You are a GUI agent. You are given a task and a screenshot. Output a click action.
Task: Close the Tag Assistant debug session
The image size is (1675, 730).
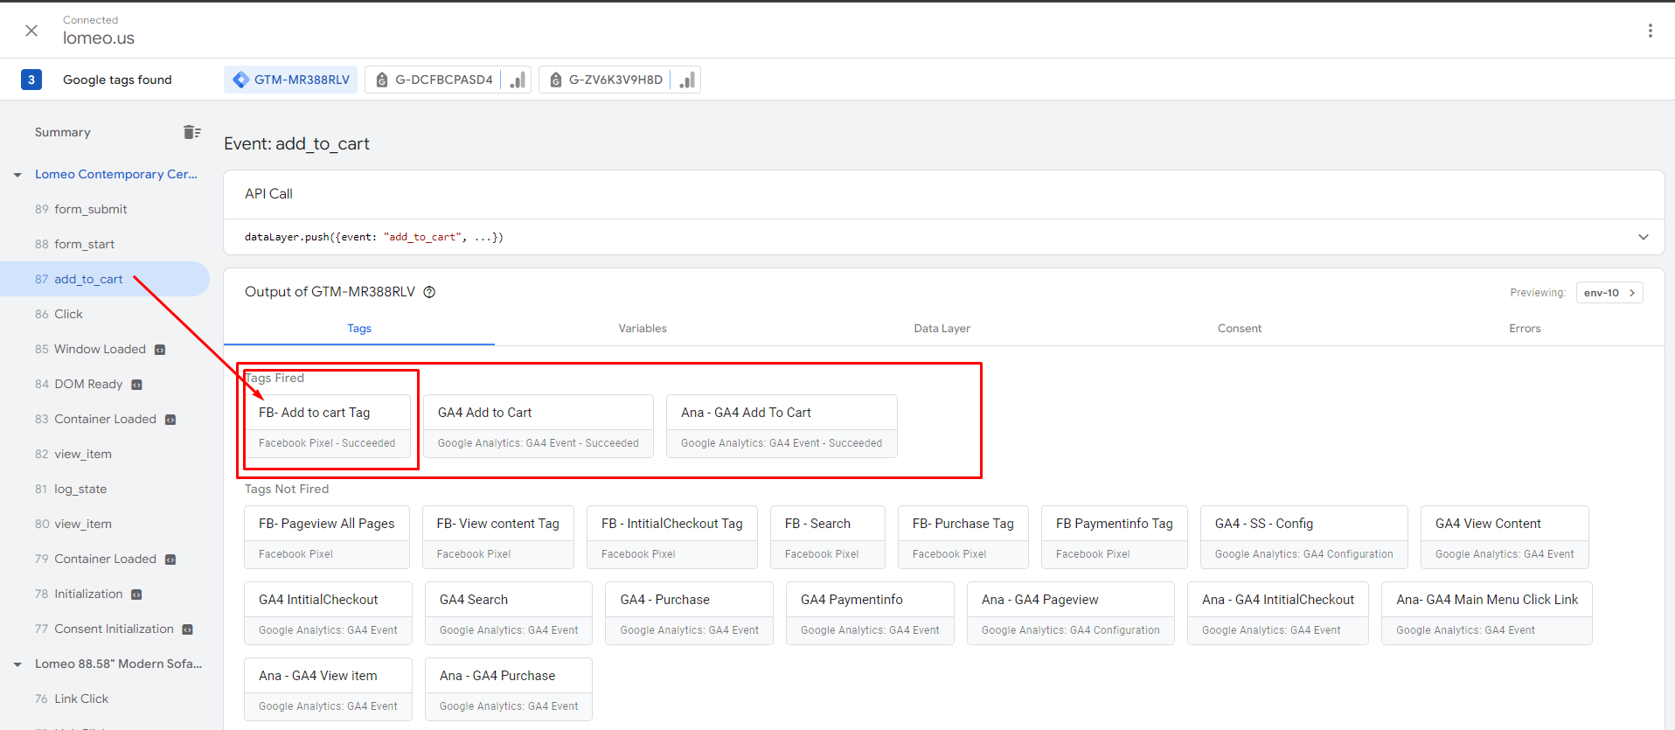(31, 31)
